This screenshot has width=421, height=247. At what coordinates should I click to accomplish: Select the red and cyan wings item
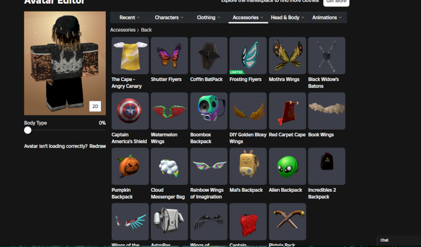coord(130,222)
